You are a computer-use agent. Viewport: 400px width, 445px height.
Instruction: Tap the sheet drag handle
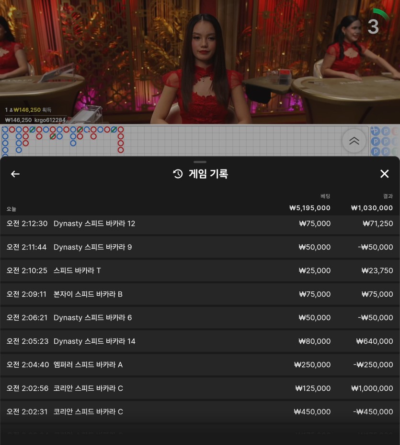tap(200, 162)
